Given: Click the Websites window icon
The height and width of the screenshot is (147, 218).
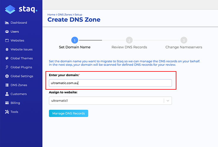Looking at the screenshot, I should tap(7, 40).
